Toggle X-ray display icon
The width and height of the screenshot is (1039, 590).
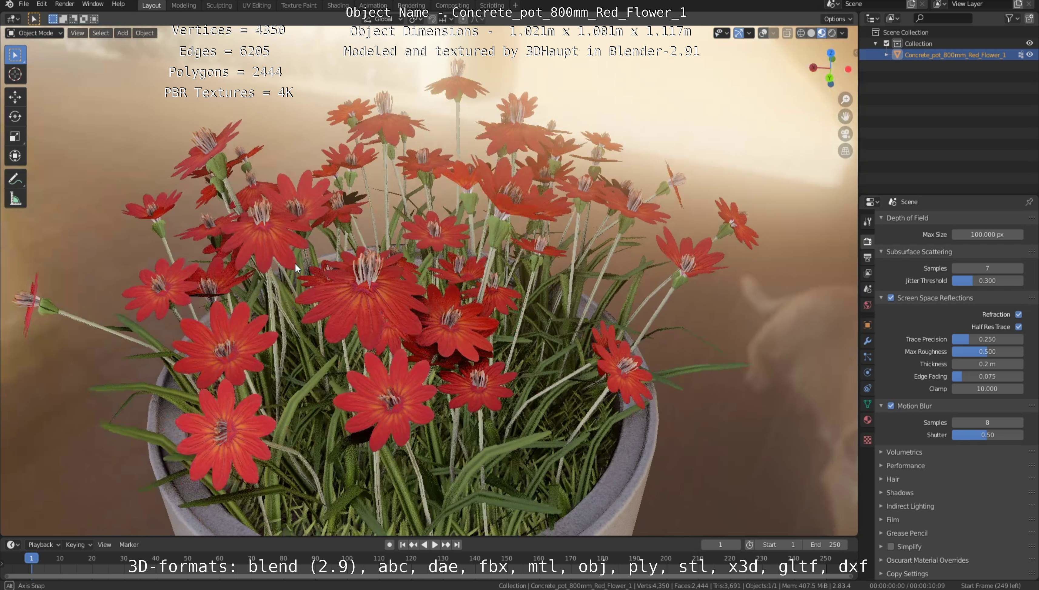pyautogui.click(x=787, y=33)
